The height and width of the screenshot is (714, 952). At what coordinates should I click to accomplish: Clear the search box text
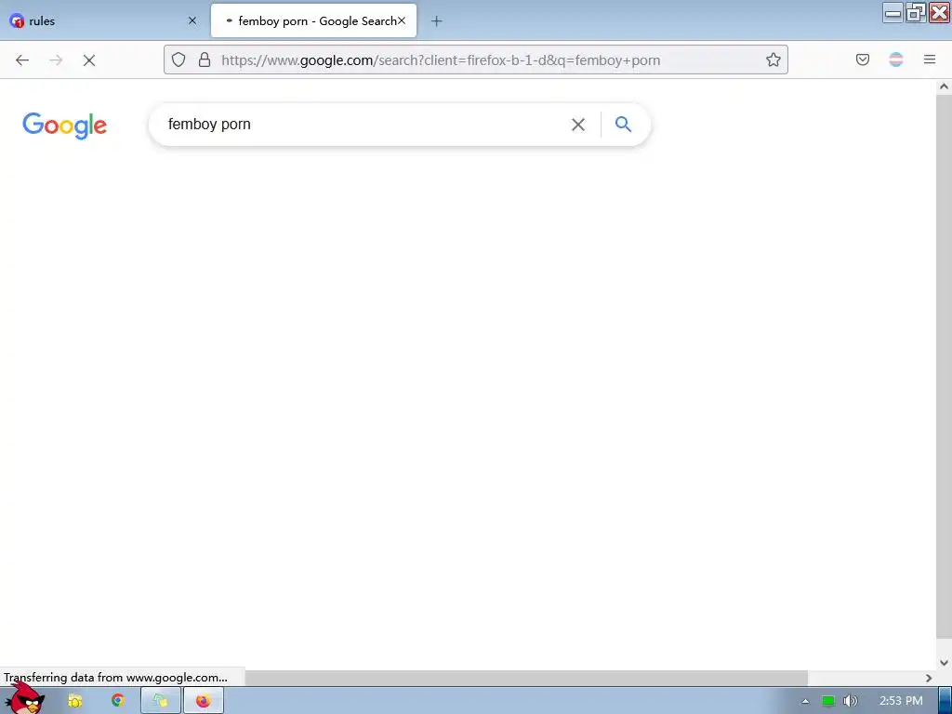click(x=578, y=125)
